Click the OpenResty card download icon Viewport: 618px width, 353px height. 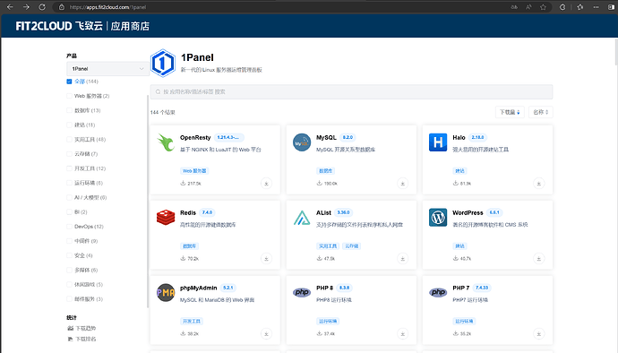[x=266, y=184]
